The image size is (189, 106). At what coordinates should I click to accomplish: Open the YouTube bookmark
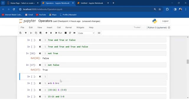click(41, 15)
